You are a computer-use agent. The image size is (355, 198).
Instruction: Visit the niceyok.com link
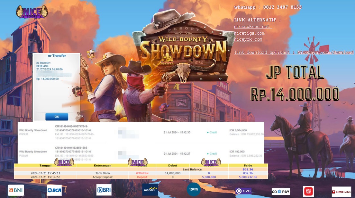[248, 39]
